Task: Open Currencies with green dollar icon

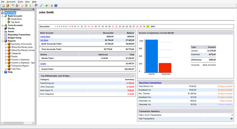Action: 31,6
